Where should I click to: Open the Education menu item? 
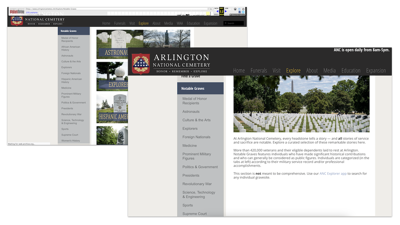351,70
